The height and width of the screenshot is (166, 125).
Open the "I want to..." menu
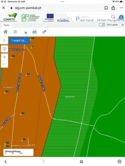[19, 41]
